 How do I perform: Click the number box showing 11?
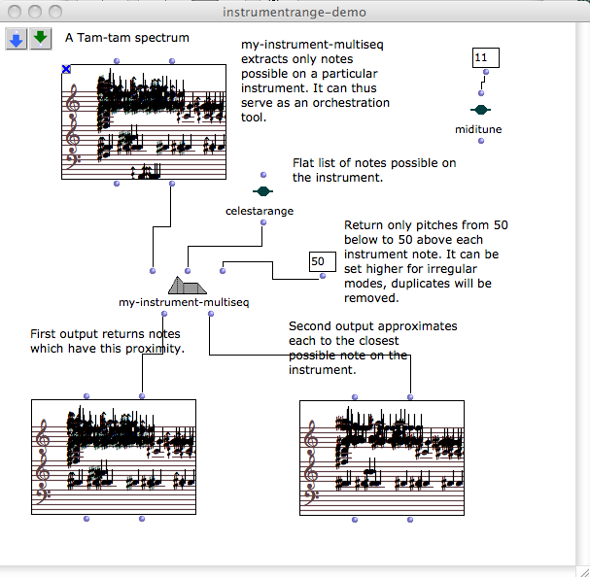(484, 58)
